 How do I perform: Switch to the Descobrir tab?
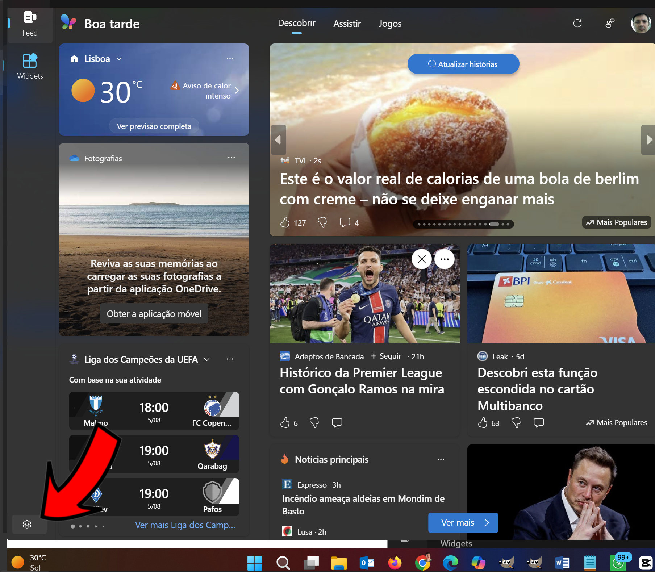click(x=296, y=23)
